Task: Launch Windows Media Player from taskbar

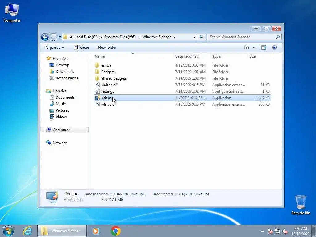Action: pos(96,231)
